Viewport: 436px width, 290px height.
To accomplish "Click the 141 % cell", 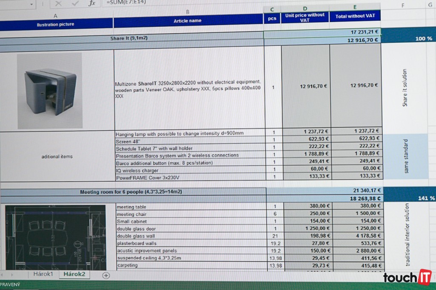I will 410,198.
